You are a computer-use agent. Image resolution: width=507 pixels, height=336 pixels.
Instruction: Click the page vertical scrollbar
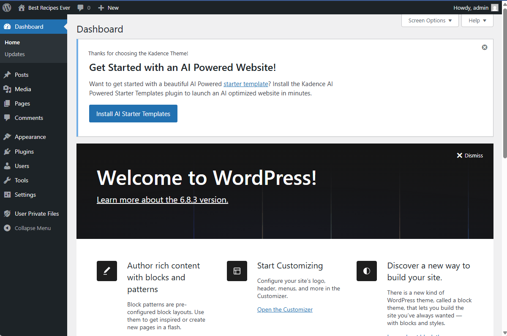pyautogui.click(x=504, y=84)
